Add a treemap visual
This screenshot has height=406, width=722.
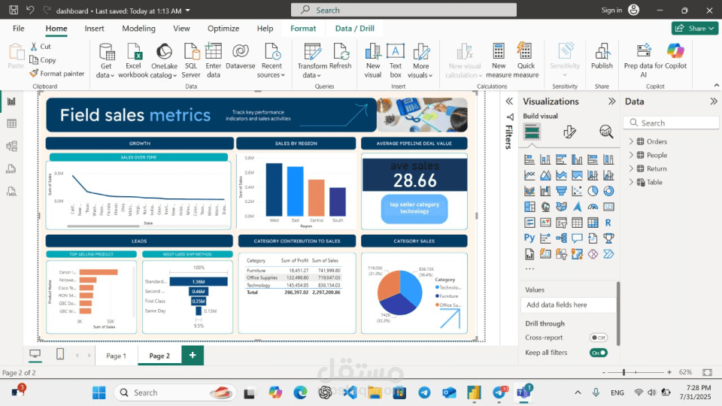tap(529, 207)
